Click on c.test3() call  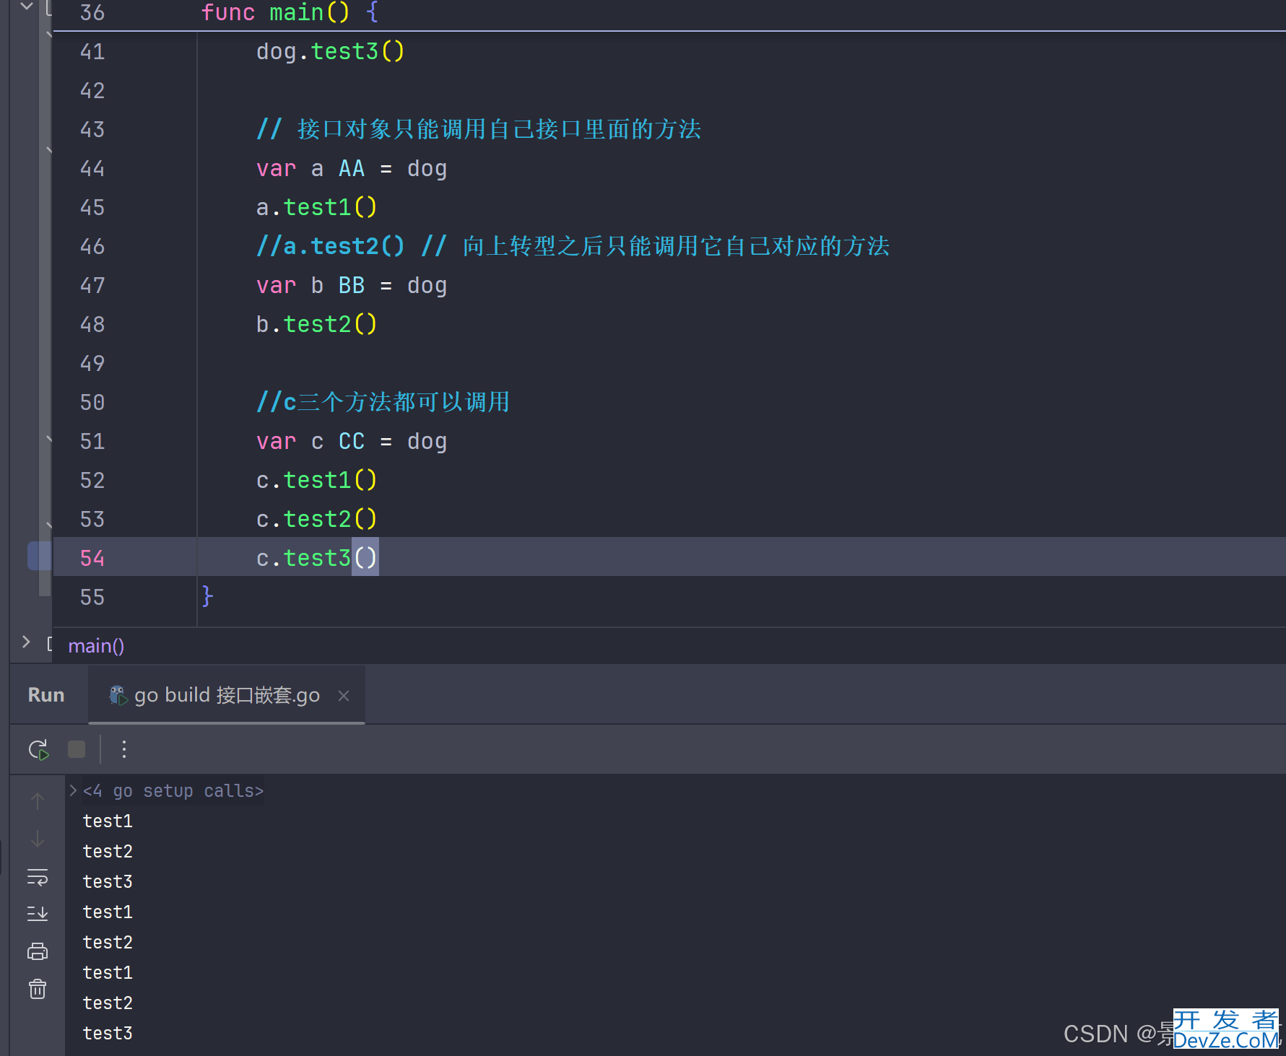coord(317,559)
